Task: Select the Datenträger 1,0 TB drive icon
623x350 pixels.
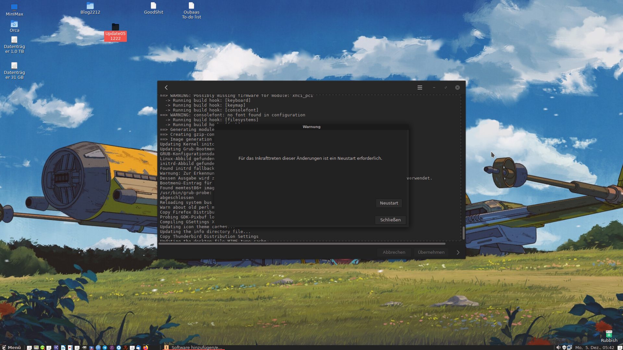Action: (x=14, y=45)
